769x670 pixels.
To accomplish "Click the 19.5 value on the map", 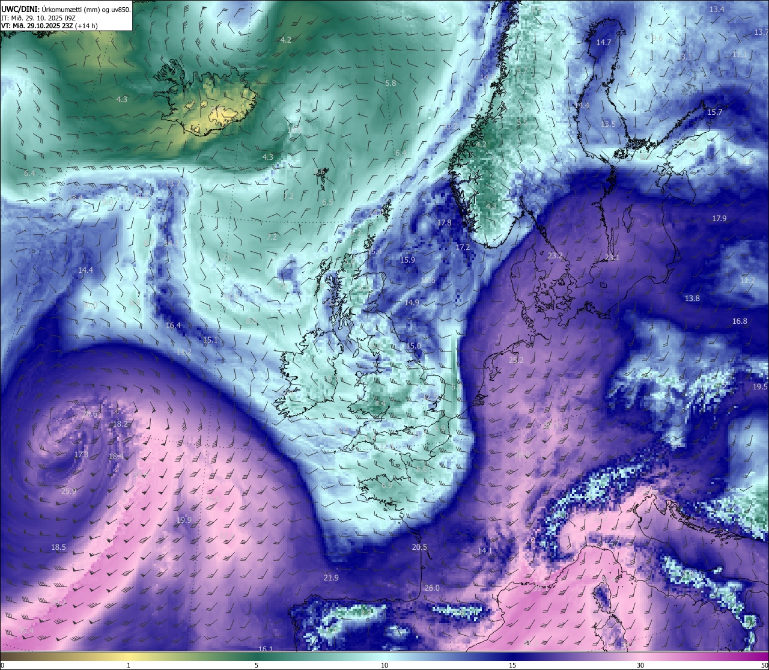I will (x=760, y=386).
